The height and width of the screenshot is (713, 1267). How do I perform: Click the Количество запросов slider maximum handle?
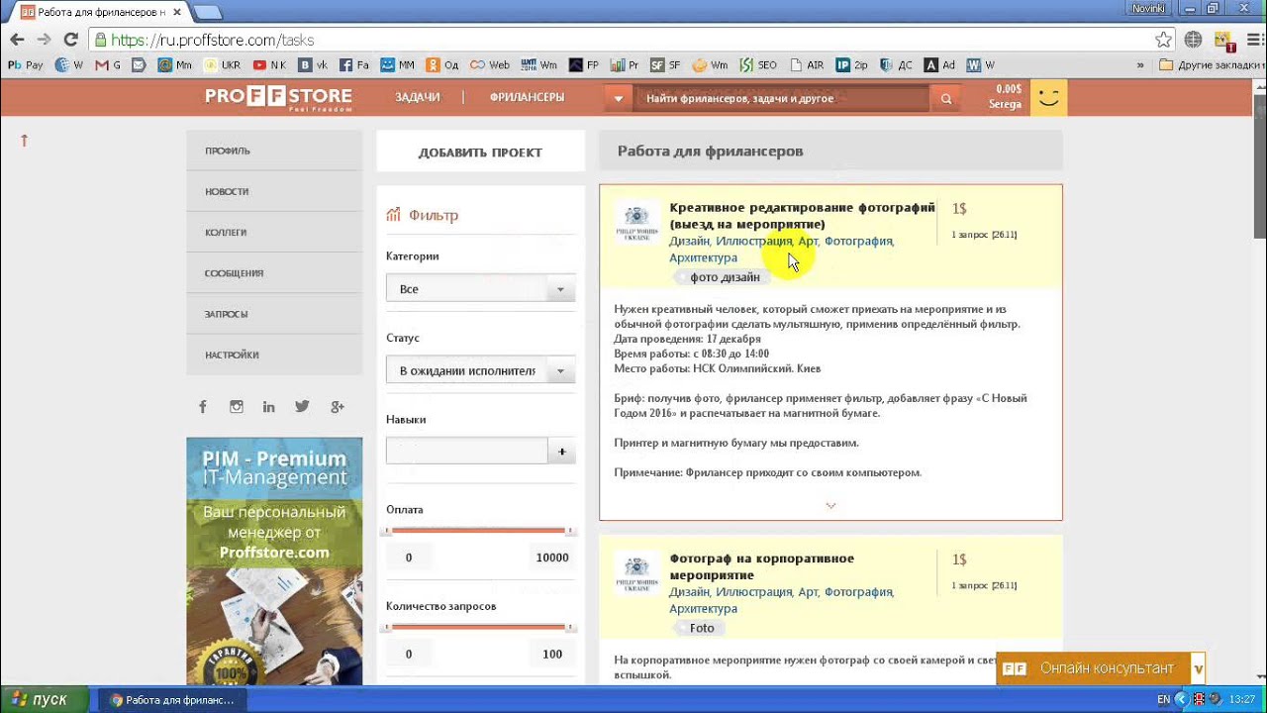[x=570, y=628]
